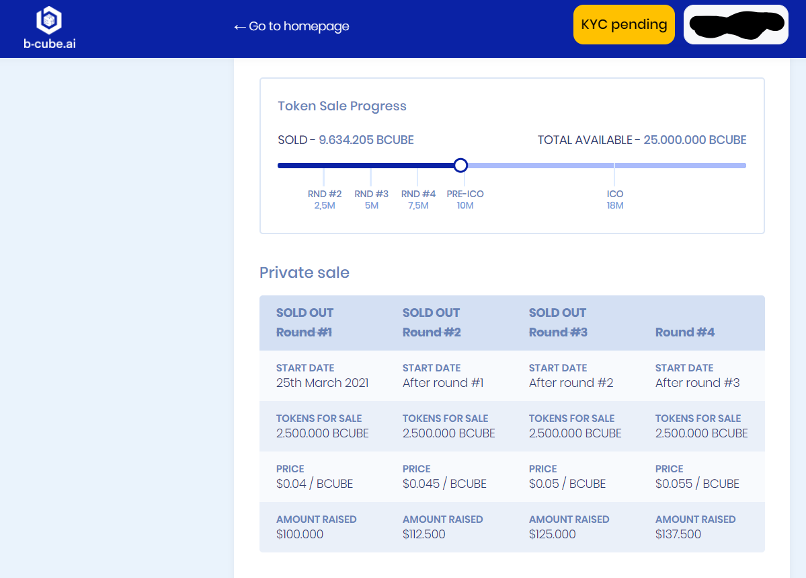Select the Round #4 column header
Image resolution: width=806 pixels, height=578 pixels.
685,332
